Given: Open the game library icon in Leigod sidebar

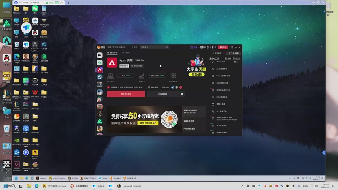Looking at the screenshot, I should coord(100,55).
